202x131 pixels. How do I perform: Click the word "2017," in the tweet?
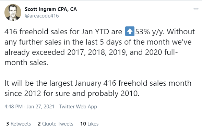click(x=76, y=52)
